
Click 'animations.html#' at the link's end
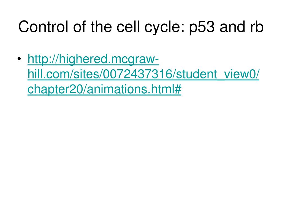pos(134,89)
